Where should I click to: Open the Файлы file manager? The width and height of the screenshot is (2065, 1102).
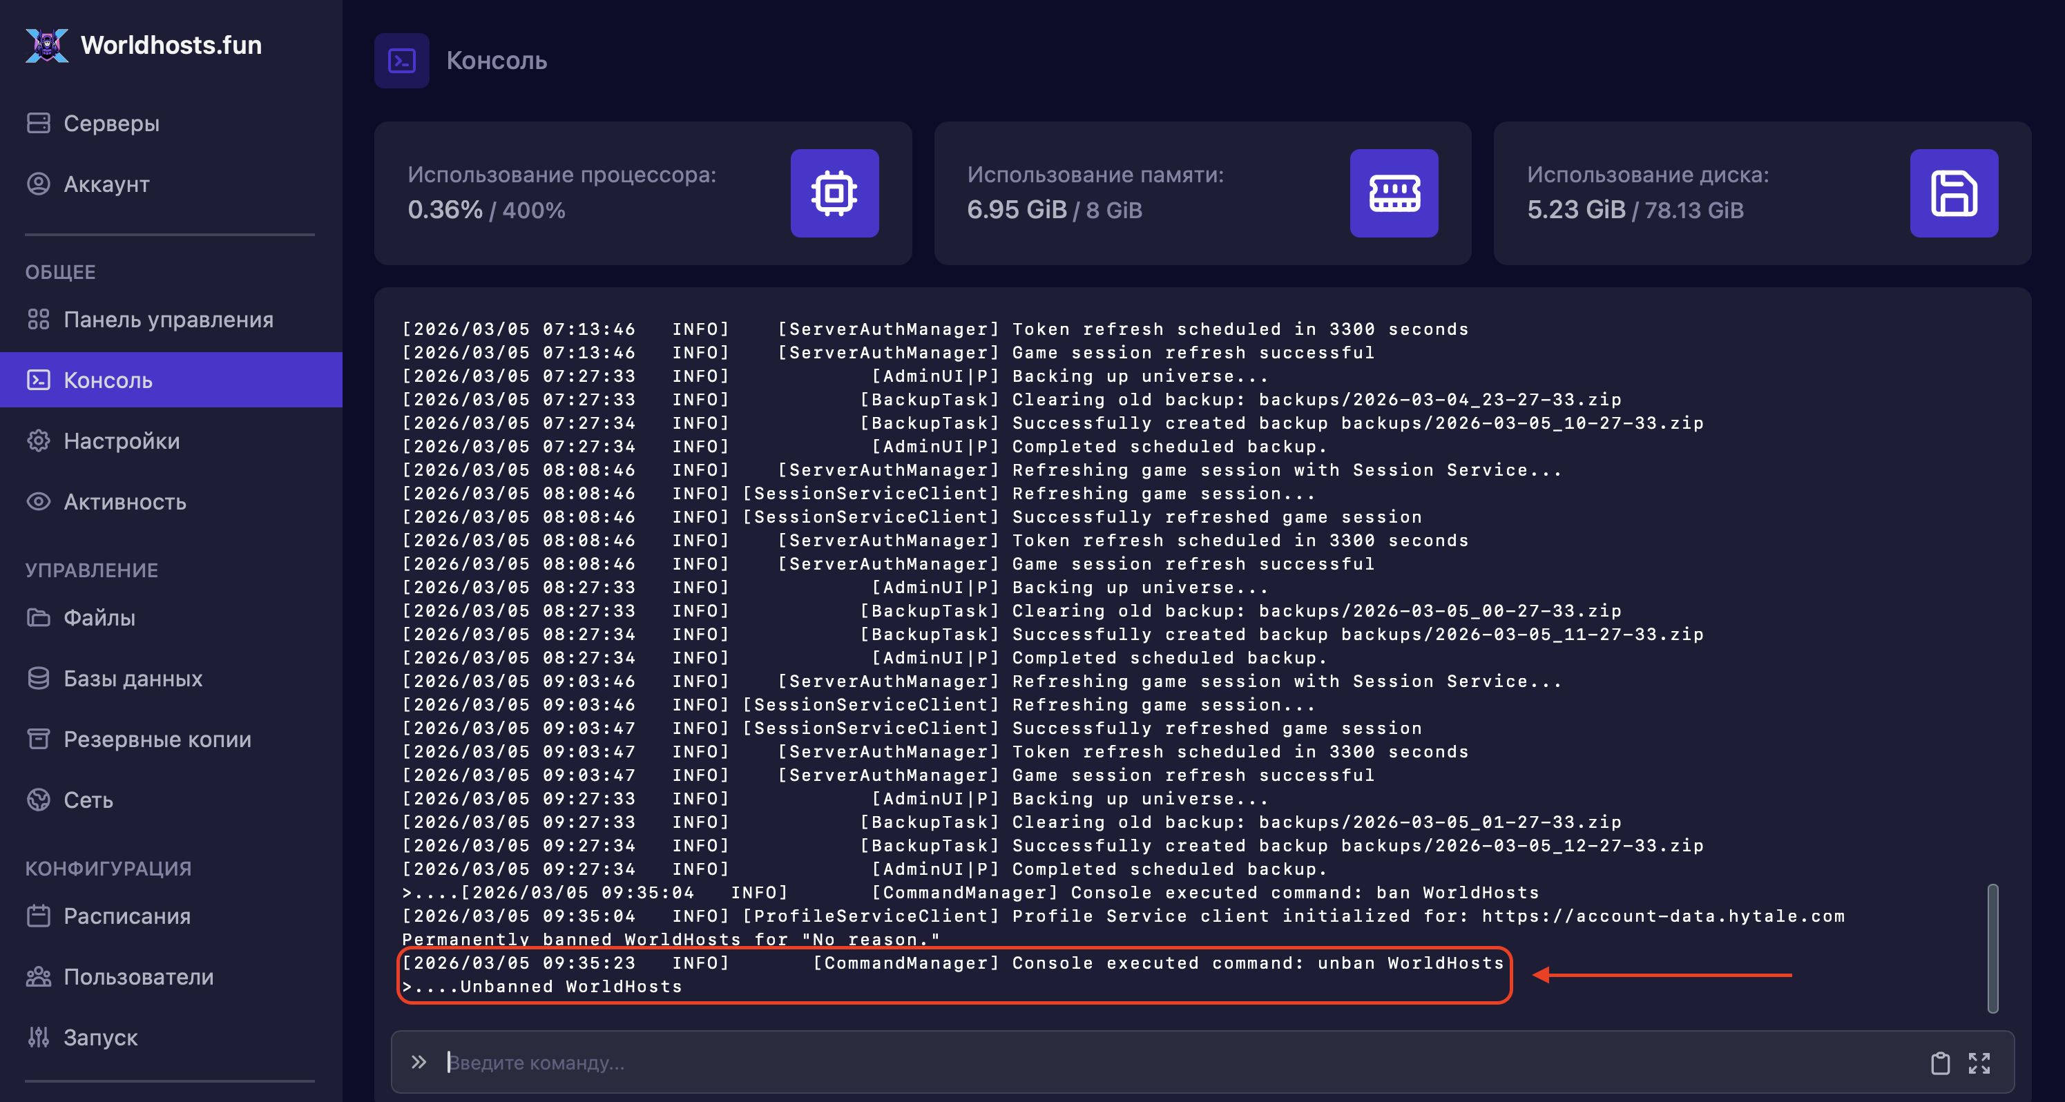[99, 617]
